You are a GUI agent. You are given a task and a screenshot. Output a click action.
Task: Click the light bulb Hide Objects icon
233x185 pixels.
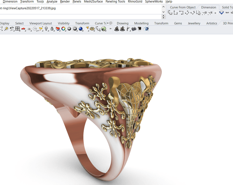[x=46, y=29]
